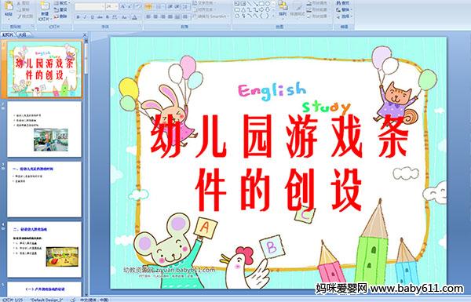This screenshot has width=471, height=302.
Task: Click the Format Painter brush icon
Action: click(x=19, y=16)
